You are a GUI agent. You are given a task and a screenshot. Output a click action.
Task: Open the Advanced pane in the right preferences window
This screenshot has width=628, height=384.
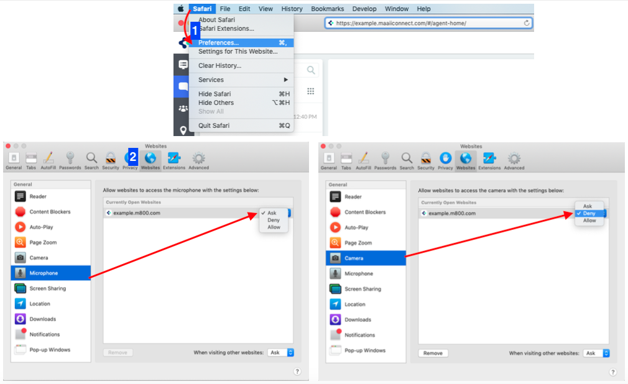tap(514, 160)
